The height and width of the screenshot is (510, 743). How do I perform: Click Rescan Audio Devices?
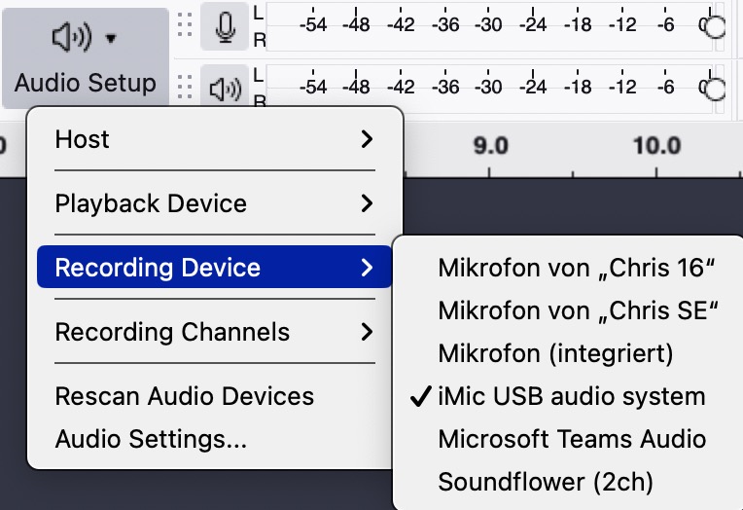click(185, 397)
